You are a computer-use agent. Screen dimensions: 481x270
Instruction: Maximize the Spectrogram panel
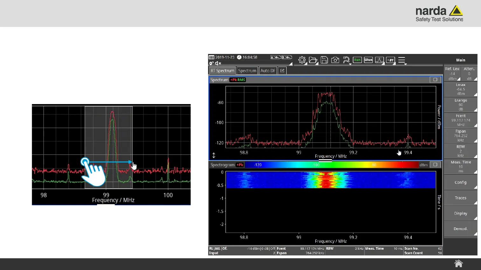click(x=435, y=165)
